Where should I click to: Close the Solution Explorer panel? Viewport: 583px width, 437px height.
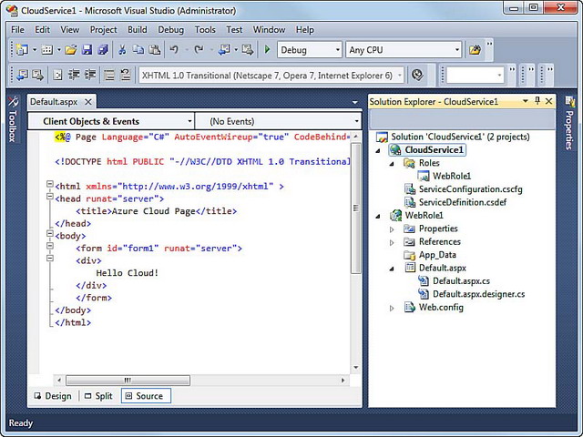pyautogui.click(x=548, y=101)
